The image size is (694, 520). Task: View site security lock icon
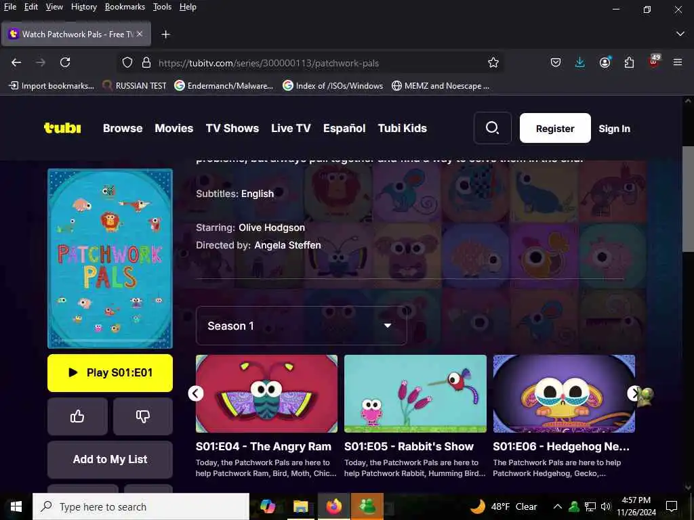(x=146, y=63)
